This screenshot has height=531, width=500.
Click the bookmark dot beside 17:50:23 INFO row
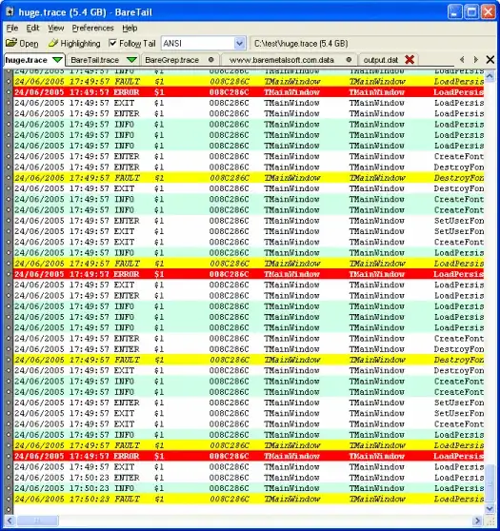pyautogui.click(x=9, y=488)
